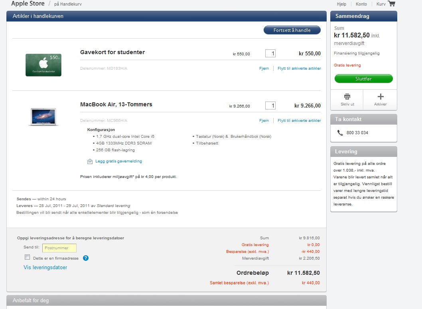Click 'Delenummer: MC966H/A' text
This screenshot has width=422, height=309.
tap(104, 120)
